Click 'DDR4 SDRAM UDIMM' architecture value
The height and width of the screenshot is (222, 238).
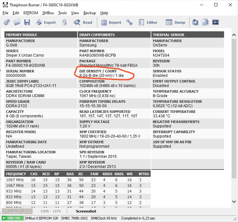pos(25,96)
